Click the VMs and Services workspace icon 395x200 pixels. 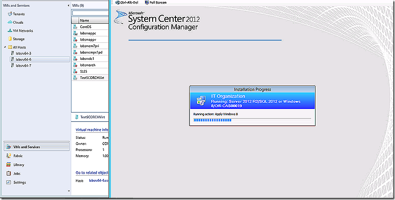point(9,147)
